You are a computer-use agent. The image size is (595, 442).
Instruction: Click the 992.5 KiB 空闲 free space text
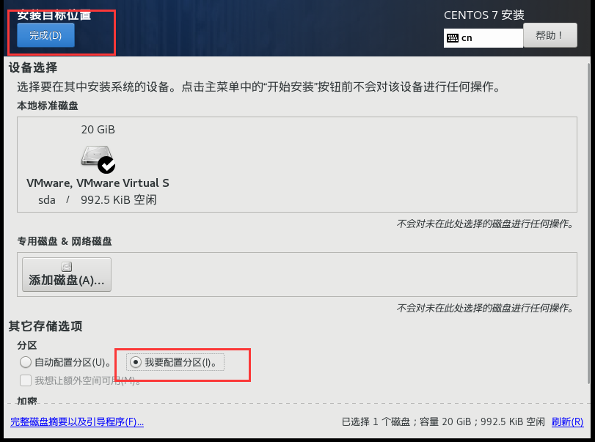pyautogui.click(x=118, y=200)
